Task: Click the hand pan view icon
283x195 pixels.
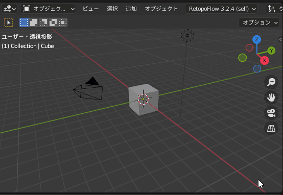Action: tap(271, 97)
